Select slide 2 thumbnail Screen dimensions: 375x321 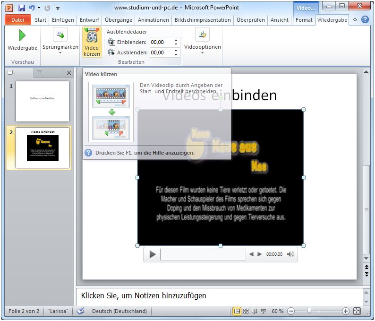[43, 147]
